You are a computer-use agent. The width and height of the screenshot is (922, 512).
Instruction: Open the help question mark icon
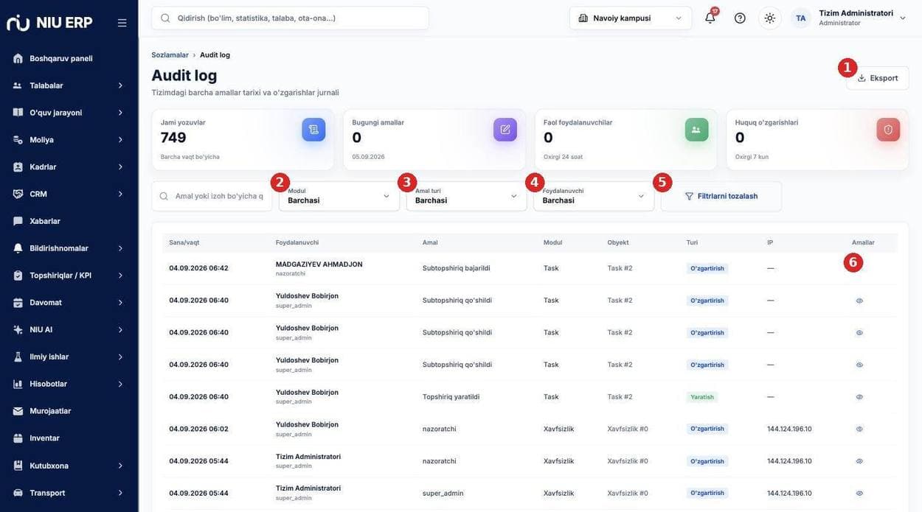point(740,18)
